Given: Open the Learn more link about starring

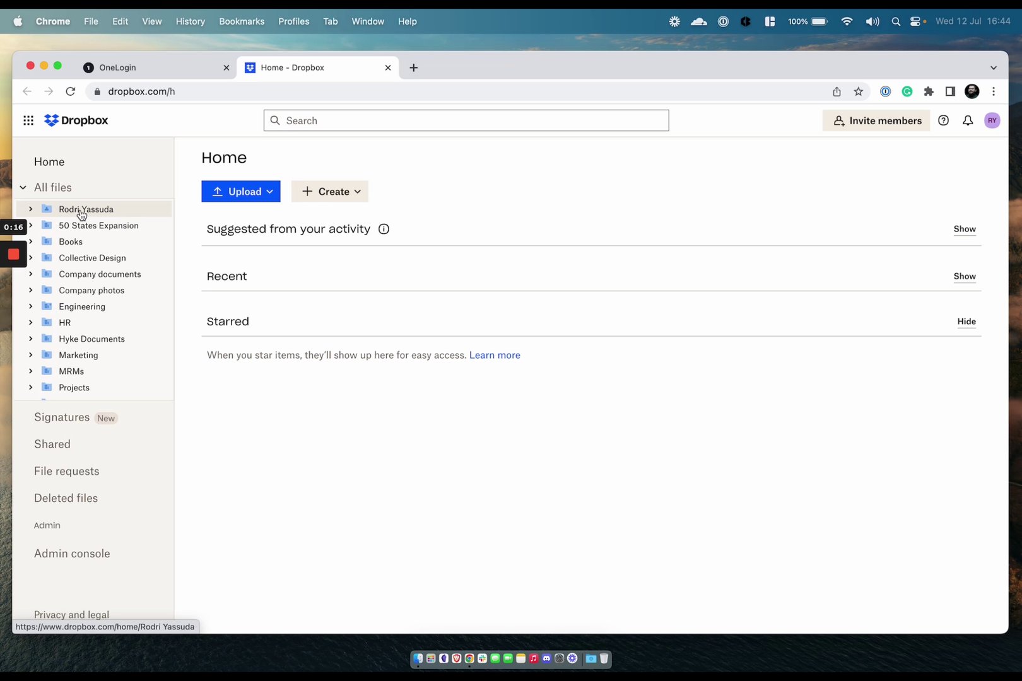Looking at the screenshot, I should [x=495, y=355].
